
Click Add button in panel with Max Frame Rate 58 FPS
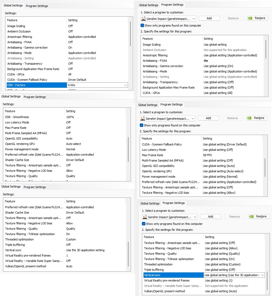coord(208,118)
